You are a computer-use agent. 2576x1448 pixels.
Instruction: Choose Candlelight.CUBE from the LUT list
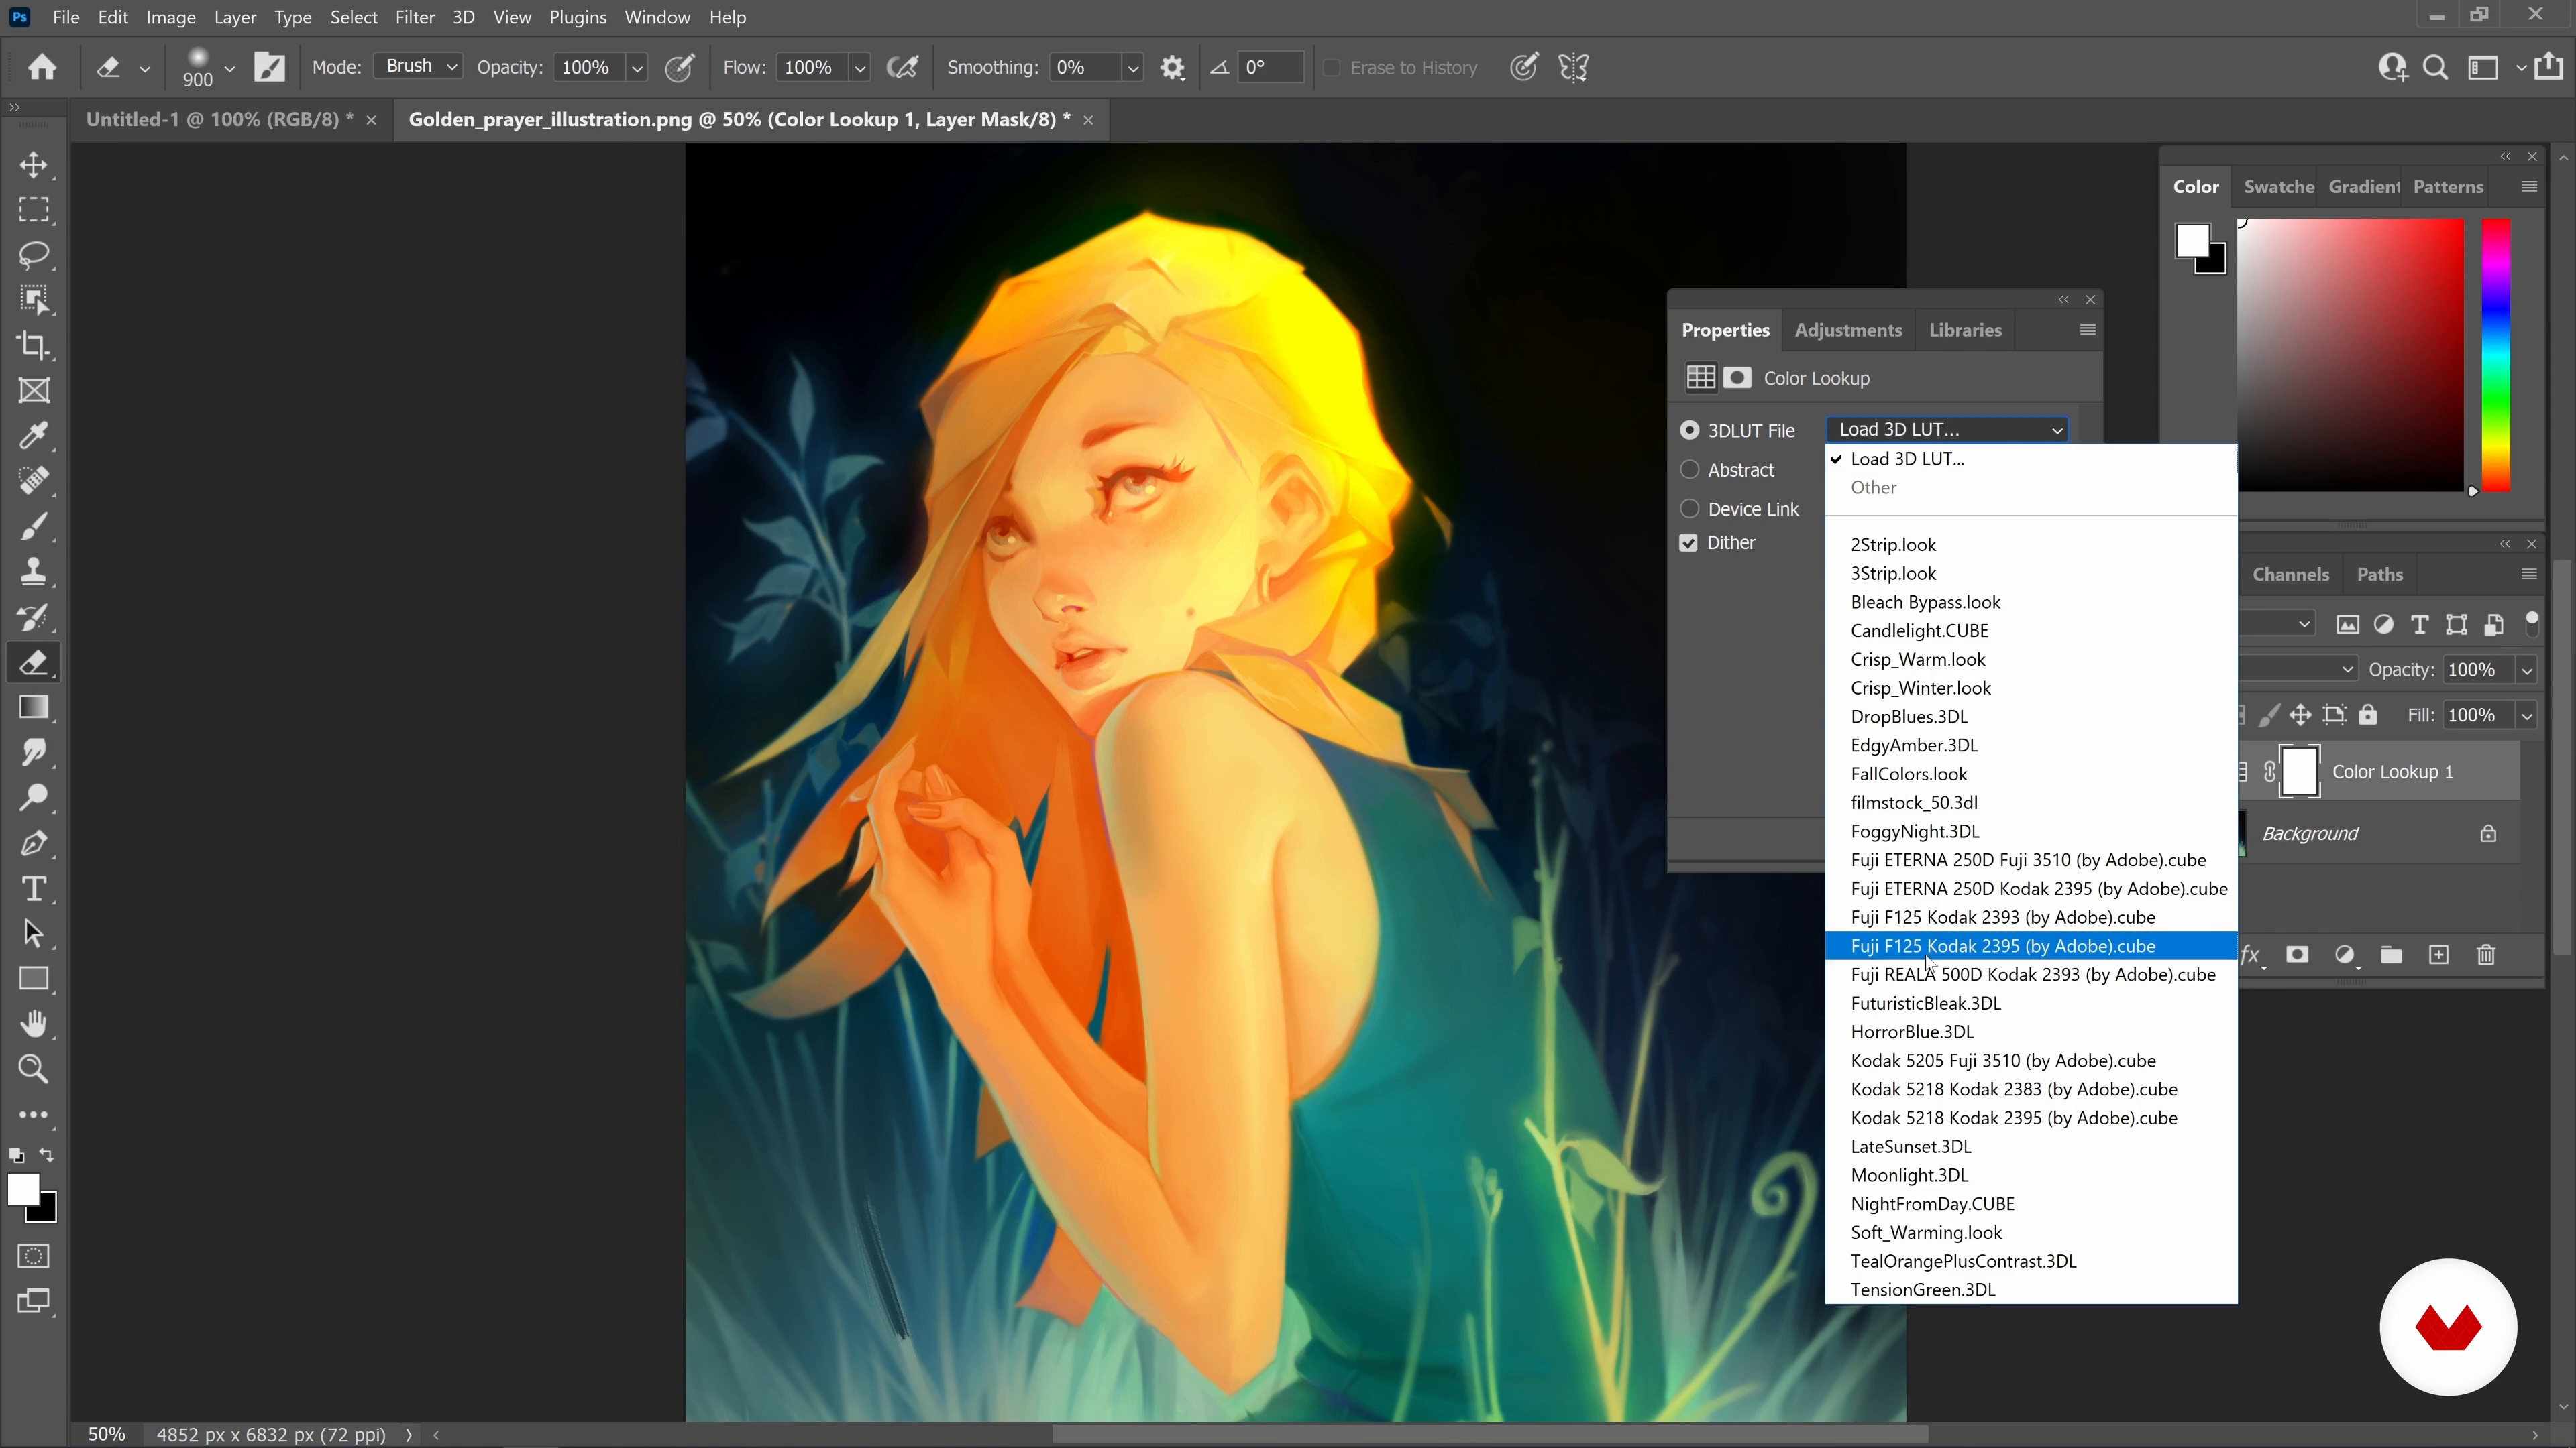tap(2030, 631)
